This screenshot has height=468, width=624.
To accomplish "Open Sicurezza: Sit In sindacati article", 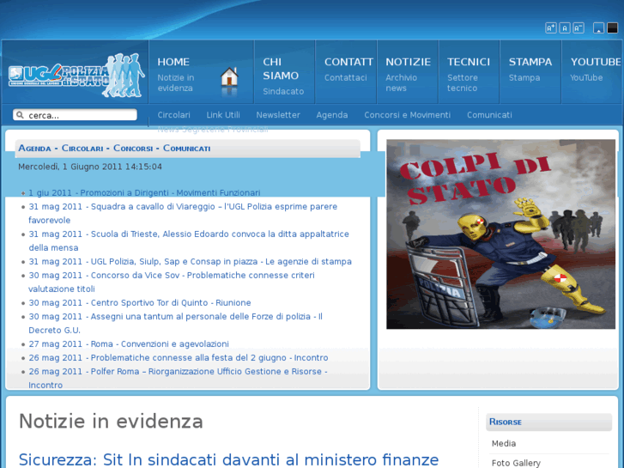I will [228, 459].
